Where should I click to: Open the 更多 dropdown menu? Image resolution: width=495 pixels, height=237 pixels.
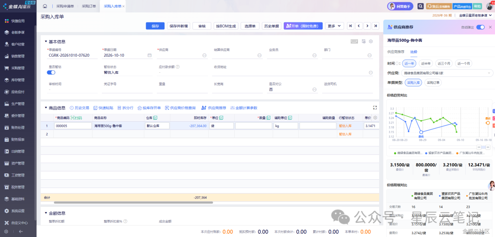coord(334,26)
